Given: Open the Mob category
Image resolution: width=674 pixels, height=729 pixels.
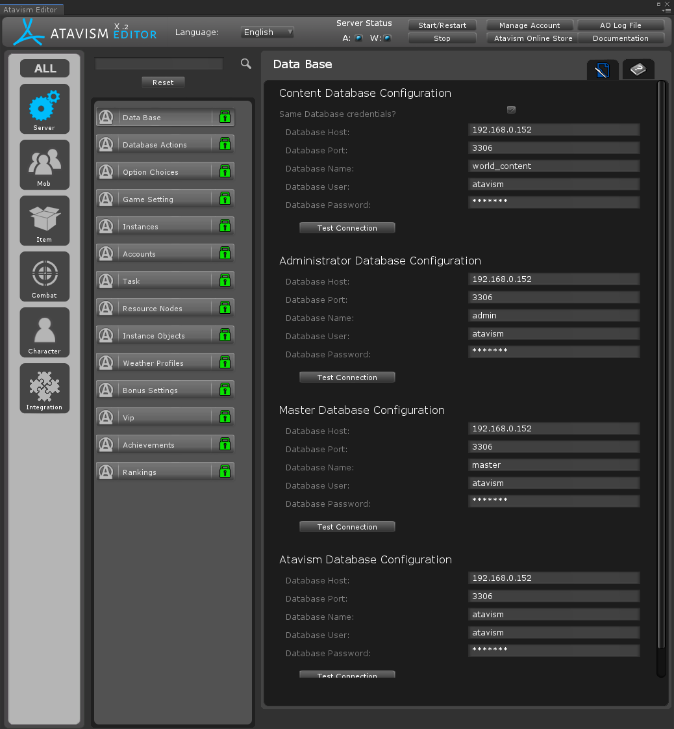Looking at the screenshot, I should click(44, 164).
